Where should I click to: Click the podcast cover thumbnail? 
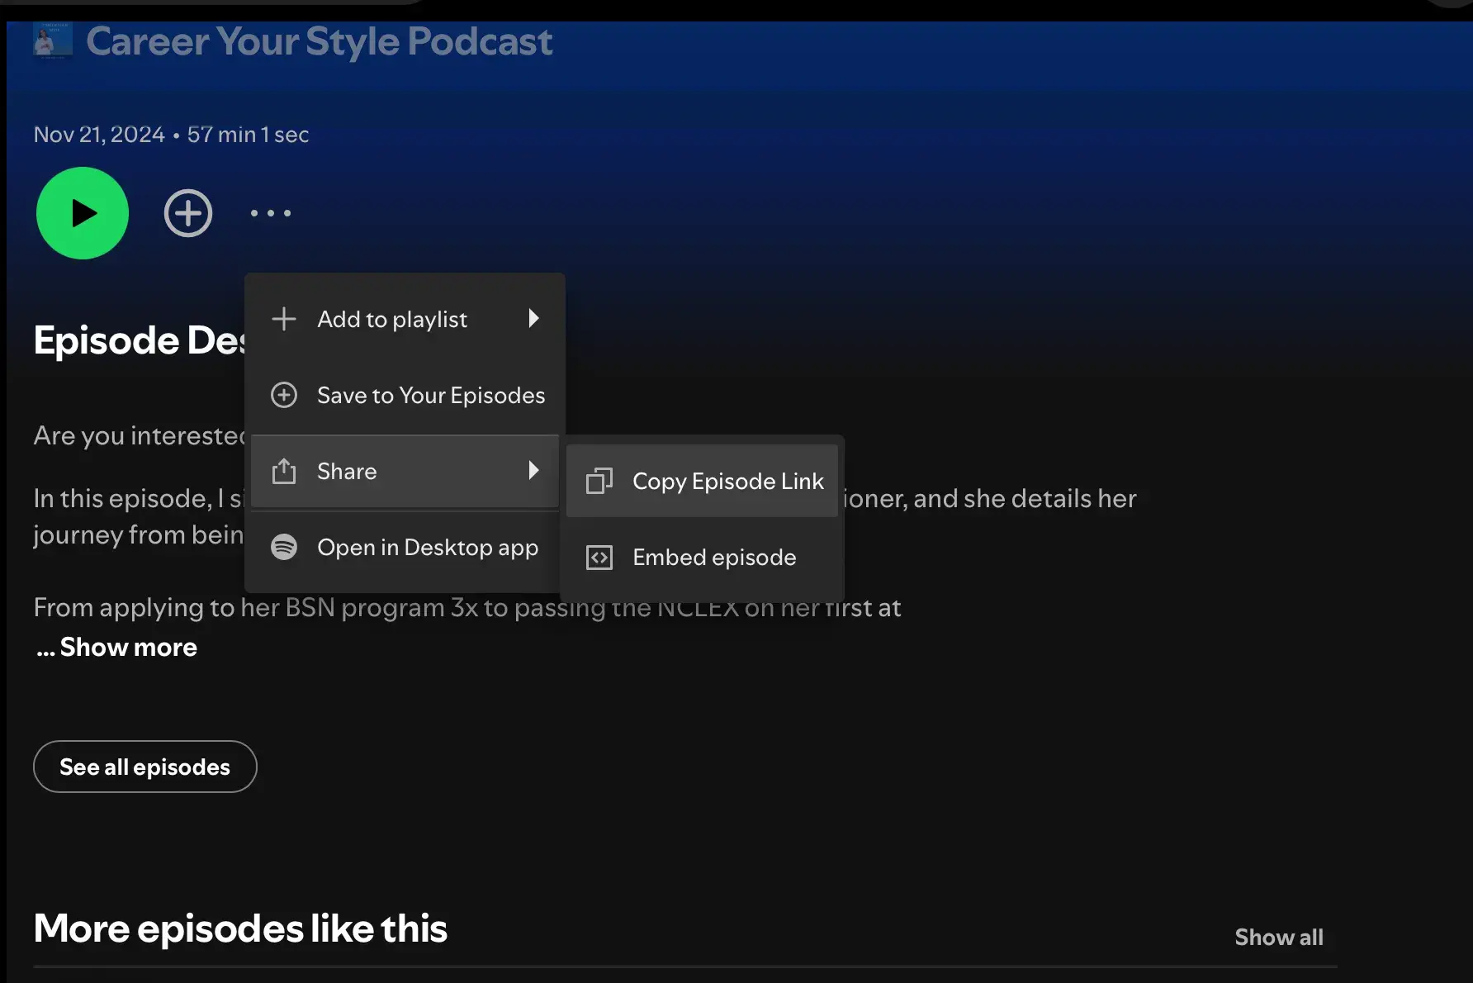click(x=52, y=40)
